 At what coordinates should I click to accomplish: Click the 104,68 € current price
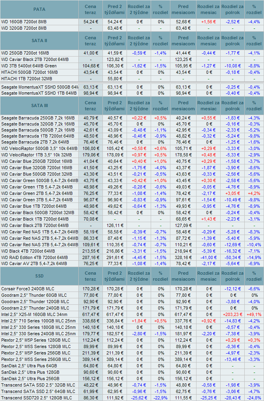click(x=90, y=66)
